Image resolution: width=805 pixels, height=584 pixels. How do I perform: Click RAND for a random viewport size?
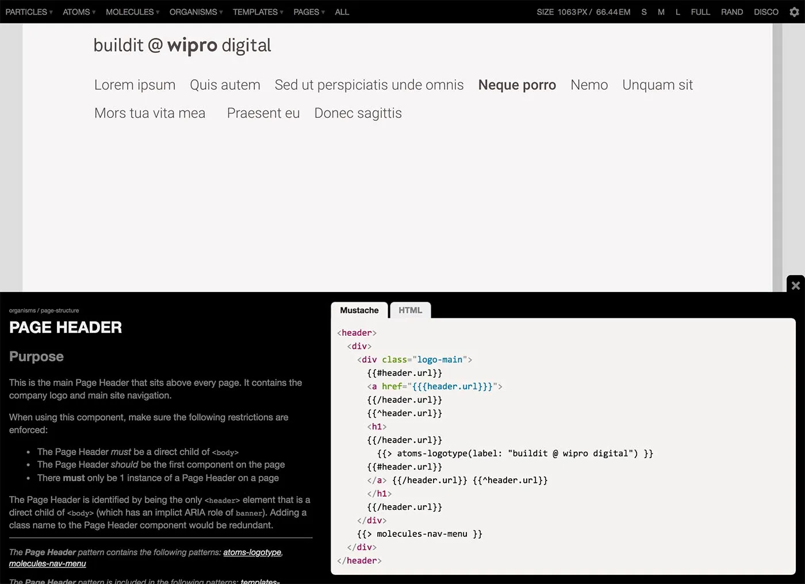pyautogui.click(x=732, y=11)
